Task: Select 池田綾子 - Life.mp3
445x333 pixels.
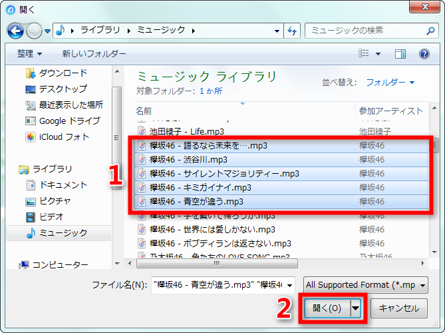Action: click(x=187, y=132)
